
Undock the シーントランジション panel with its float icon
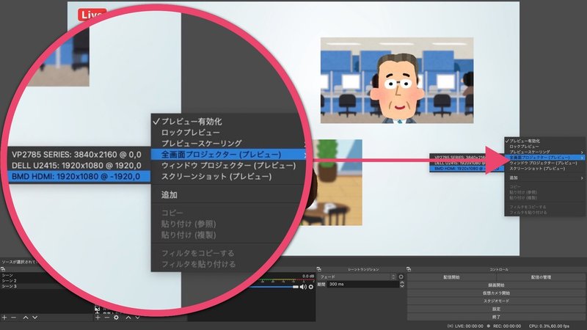319,269
